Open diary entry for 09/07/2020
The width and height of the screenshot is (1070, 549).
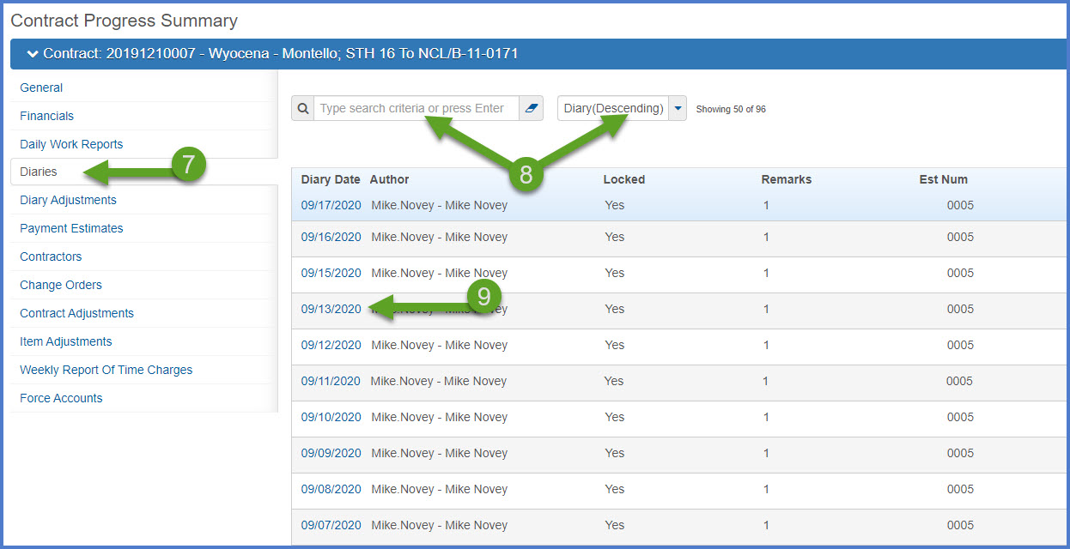coord(331,525)
